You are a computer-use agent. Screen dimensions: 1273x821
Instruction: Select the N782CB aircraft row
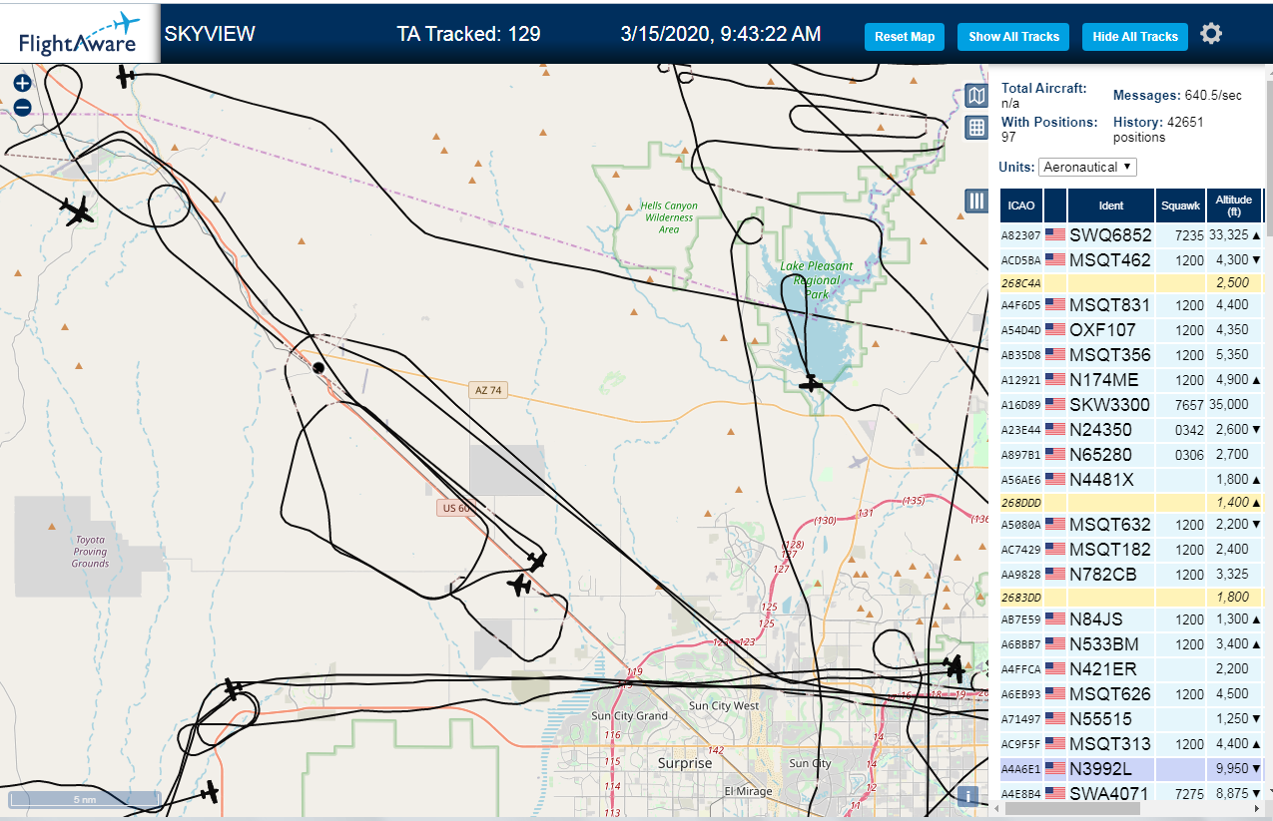click(x=1132, y=575)
